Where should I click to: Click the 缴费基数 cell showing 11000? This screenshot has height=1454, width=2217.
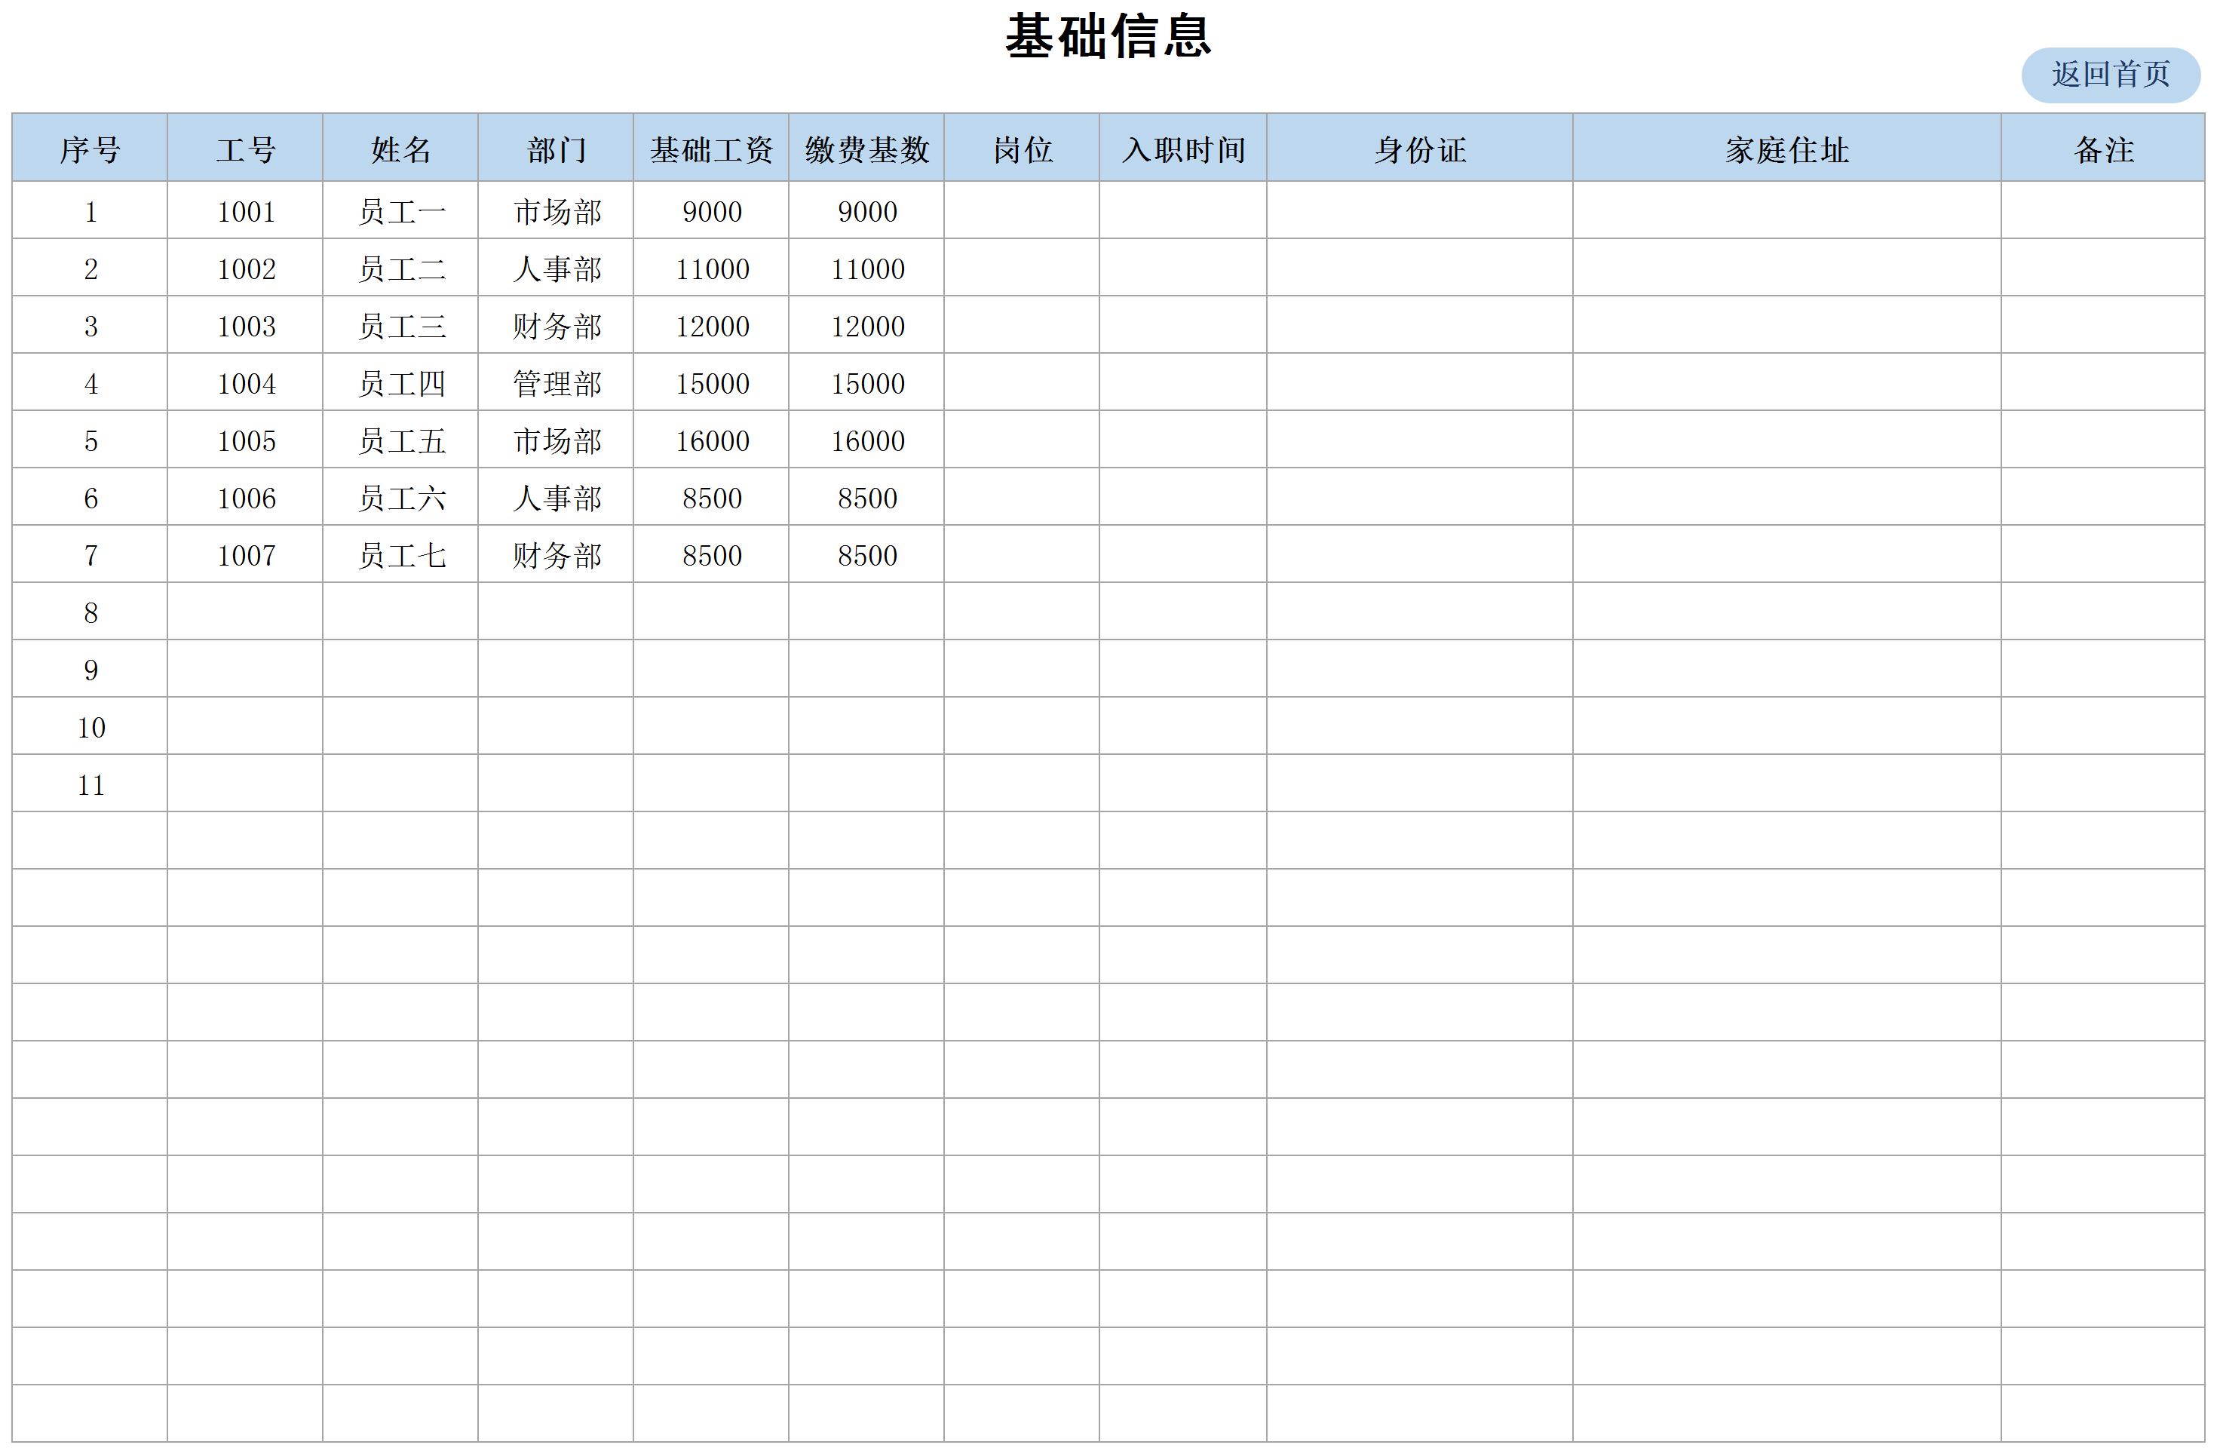(867, 269)
